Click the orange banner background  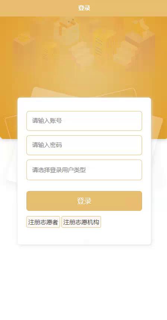tap(159, 81)
